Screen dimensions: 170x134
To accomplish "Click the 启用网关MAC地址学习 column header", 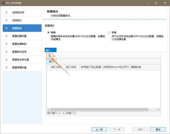I will point(116,67).
